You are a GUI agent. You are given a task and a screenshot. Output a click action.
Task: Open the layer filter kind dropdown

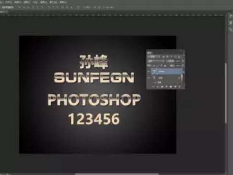coord(153,57)
